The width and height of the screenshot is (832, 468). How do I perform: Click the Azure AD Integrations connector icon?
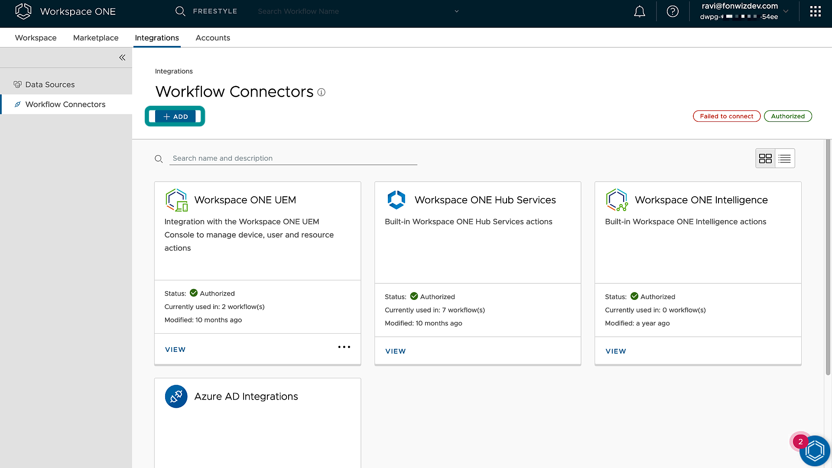click(176, 396)
